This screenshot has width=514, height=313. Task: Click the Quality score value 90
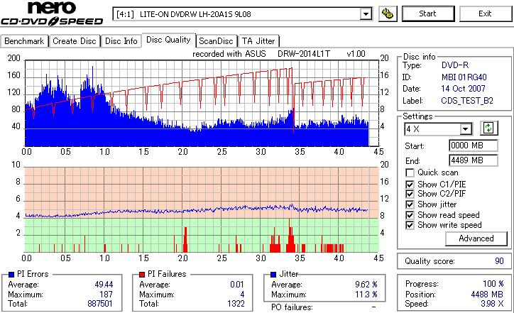(499, 261)
